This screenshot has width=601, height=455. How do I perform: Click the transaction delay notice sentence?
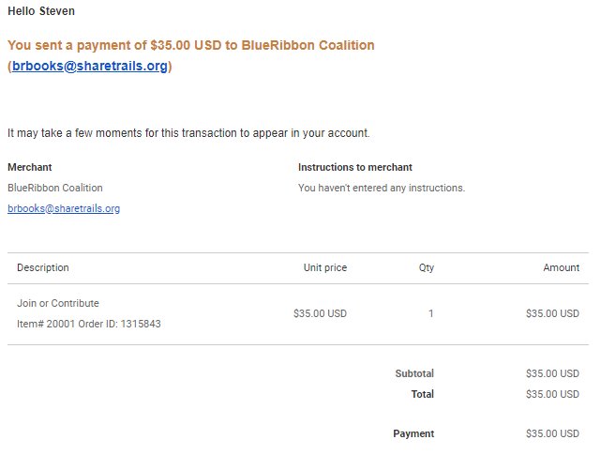[188, 133]
